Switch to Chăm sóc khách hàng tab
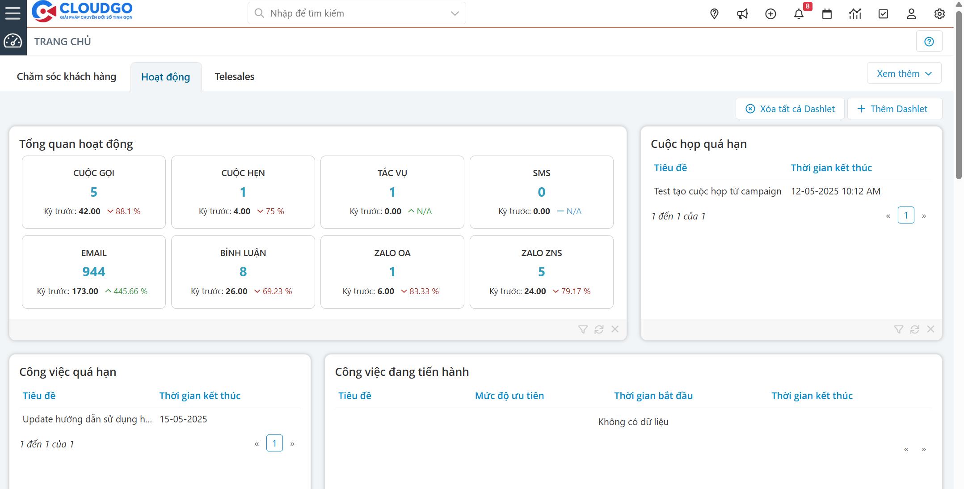The image size is (964, 489). click(67, 76)
